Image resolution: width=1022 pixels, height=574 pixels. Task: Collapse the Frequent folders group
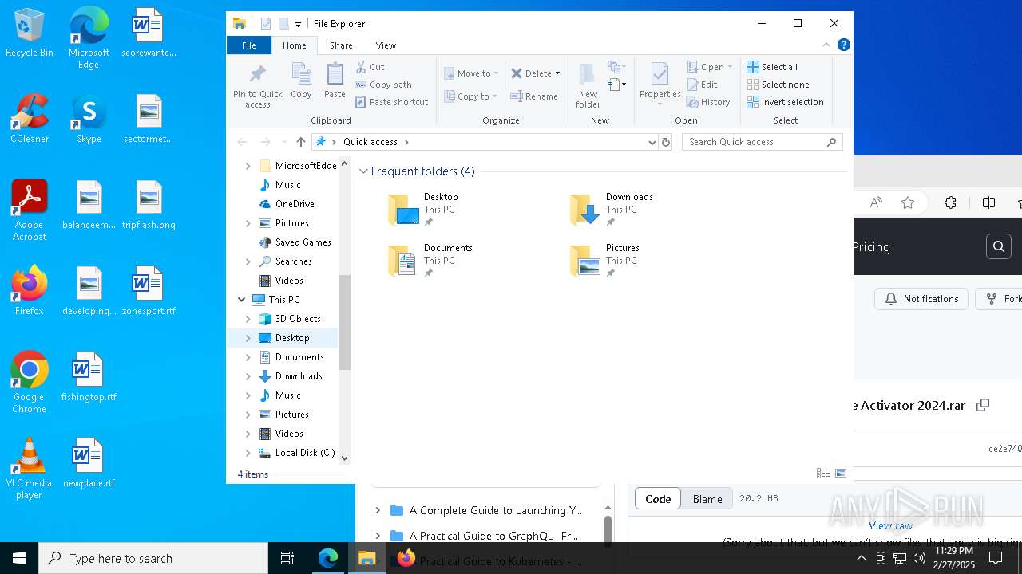(x=363, y=171)
